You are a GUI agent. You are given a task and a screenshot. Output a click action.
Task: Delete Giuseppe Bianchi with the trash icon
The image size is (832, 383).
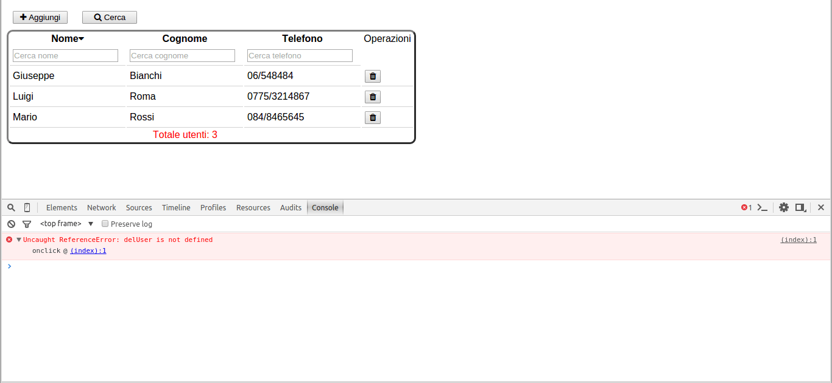click(x=372, y=76)
